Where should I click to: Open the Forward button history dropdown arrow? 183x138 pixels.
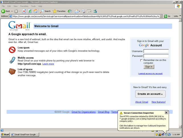click(20, 11)
